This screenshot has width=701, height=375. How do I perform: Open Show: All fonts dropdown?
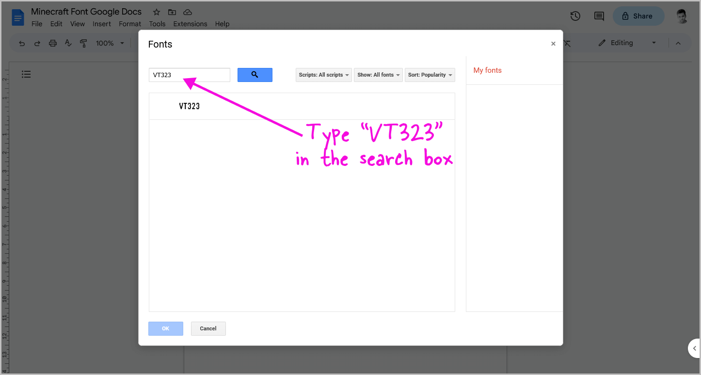point(378,75)
